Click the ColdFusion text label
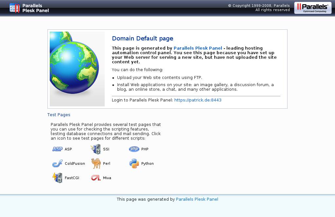 (x=75, y=163)
